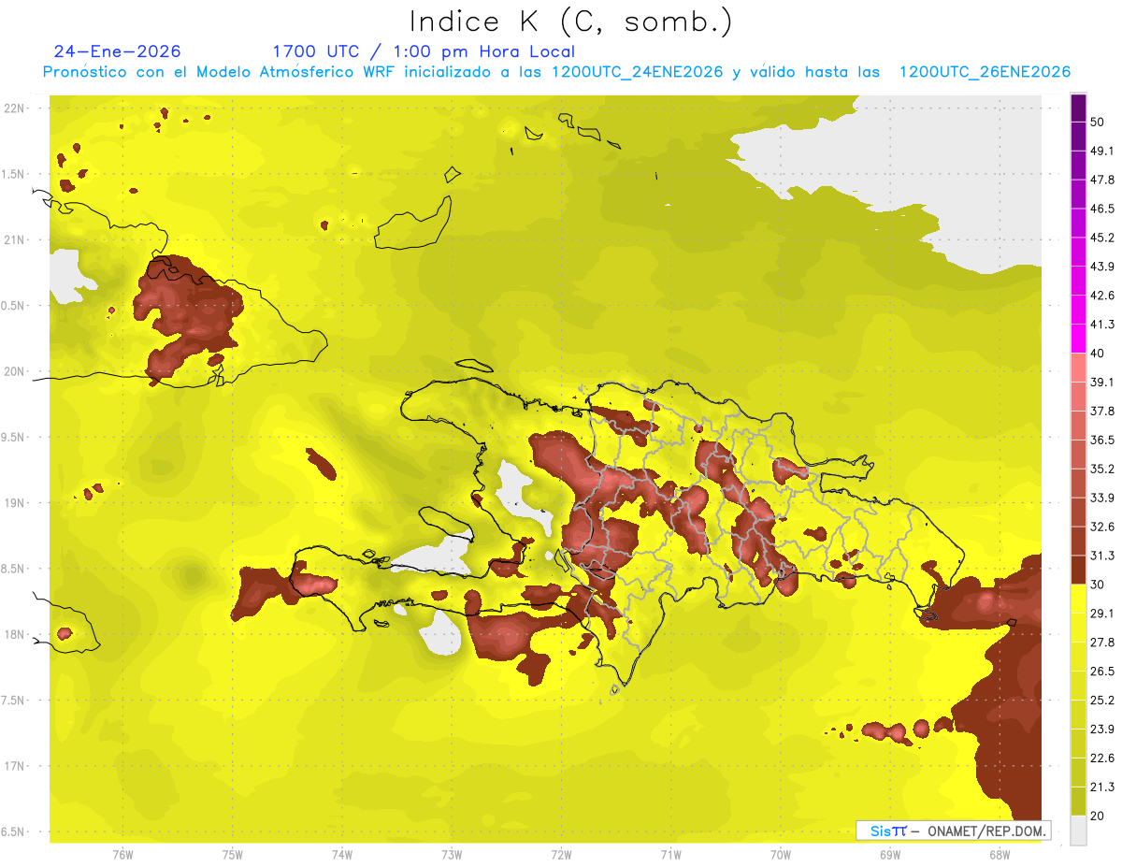Viewport: 1122px width, 867px height.
Task: Click the colorbar value "32.6"
Action: click(1102, 527)
